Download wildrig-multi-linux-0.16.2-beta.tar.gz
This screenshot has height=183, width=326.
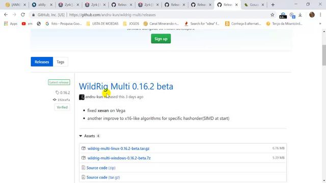tap(118, 148)
